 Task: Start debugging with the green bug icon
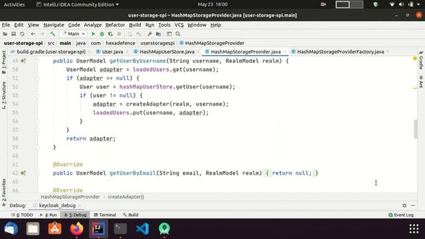[102, 34]
